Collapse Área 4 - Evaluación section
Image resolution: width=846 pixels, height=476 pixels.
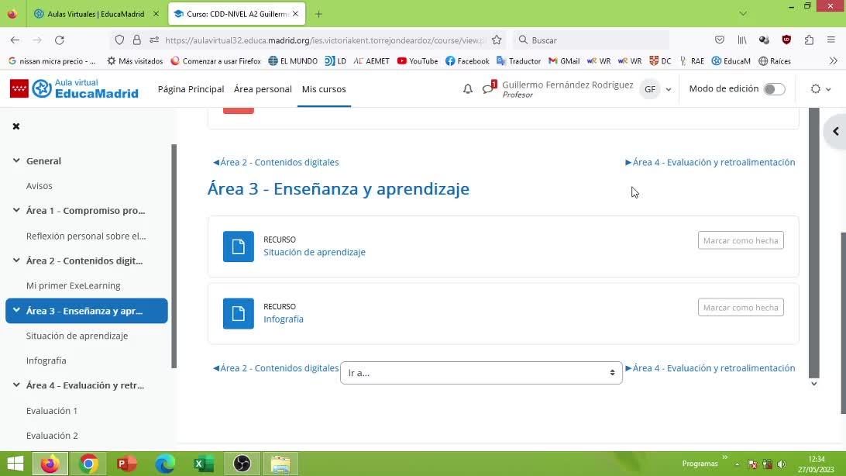(x=16, y=385)
